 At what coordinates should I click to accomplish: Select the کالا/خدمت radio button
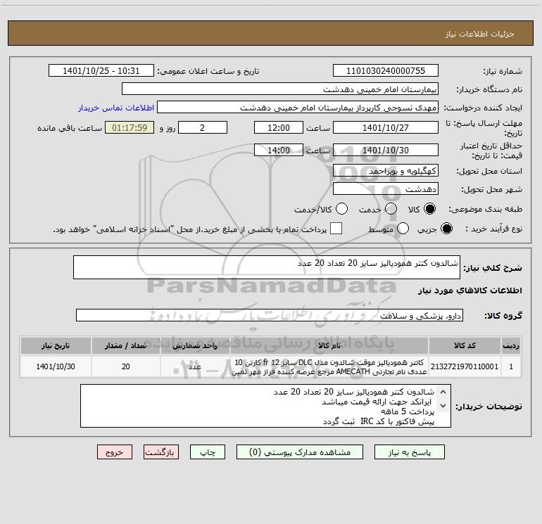click(341, 209)
